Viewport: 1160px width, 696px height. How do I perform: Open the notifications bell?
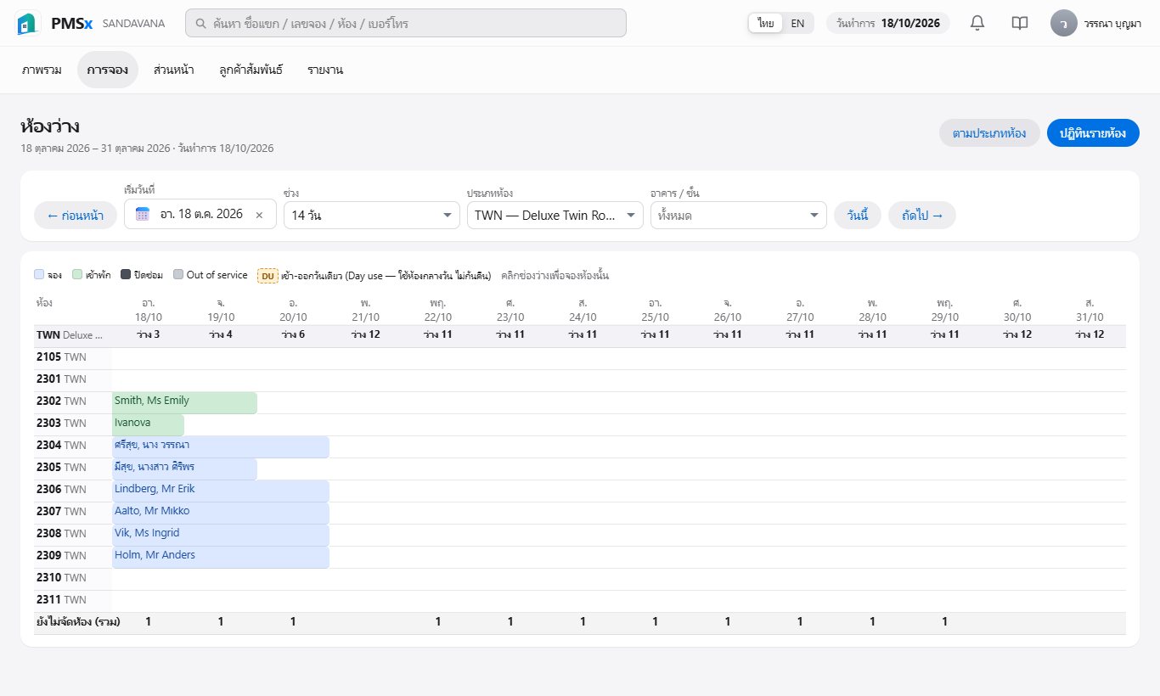[977, 23]
